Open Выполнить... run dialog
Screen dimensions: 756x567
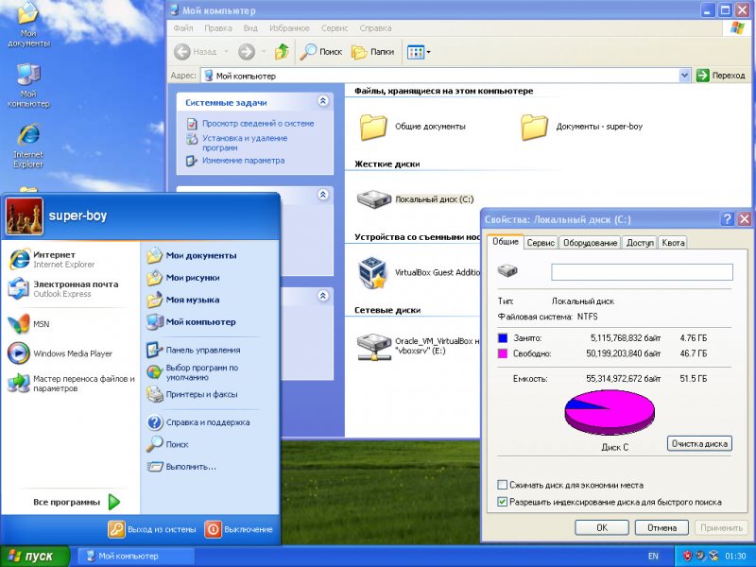181,467
